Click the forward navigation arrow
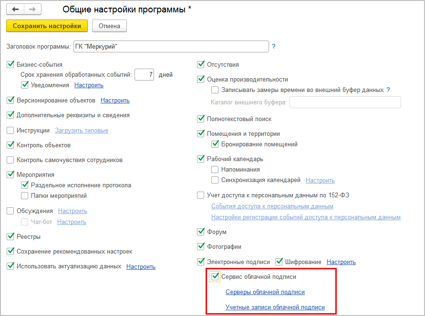The height and width of the screenshot is (316, 425). (x=32, y=10)
